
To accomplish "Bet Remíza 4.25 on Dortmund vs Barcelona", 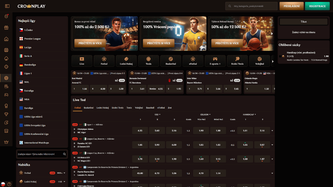I will pyautogui.click(x=156, y=89).
